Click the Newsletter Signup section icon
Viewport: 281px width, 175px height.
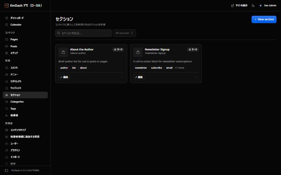[138, 52]
